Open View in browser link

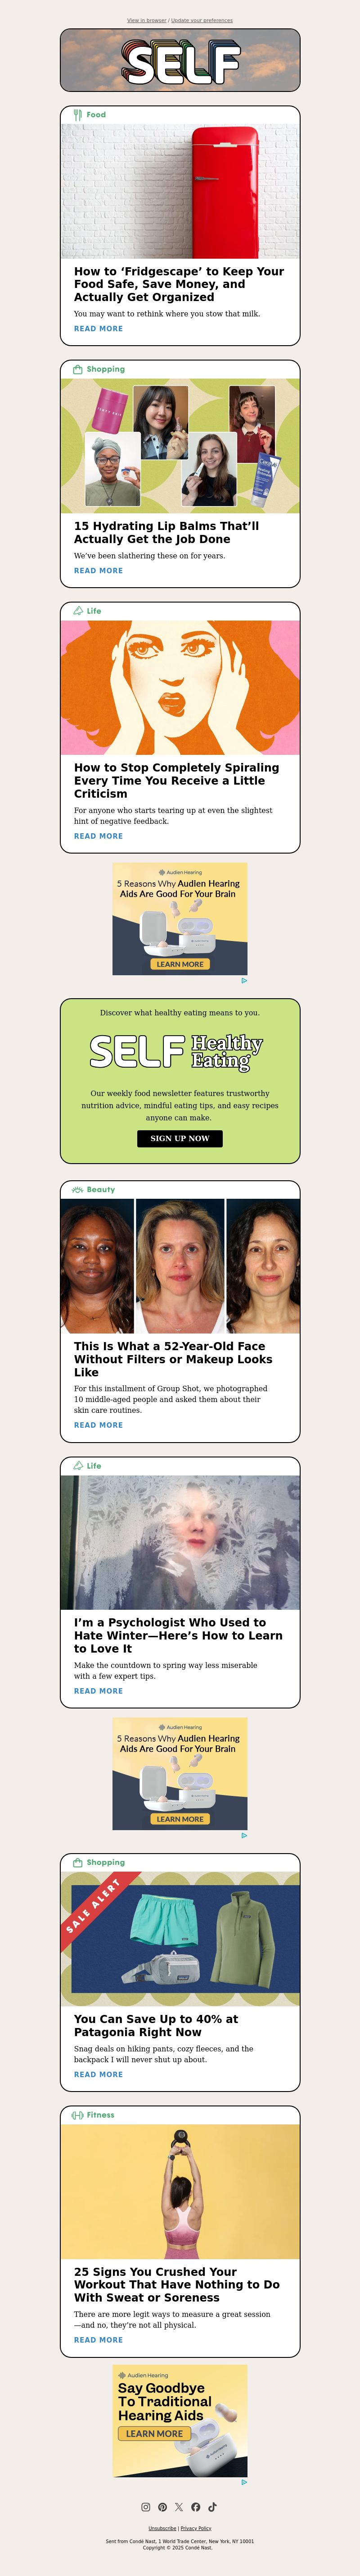[x=147, y=20]
